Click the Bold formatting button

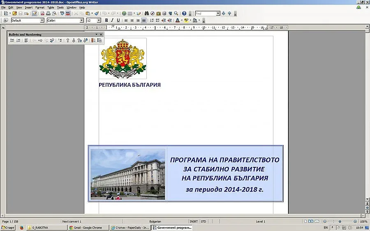click(x=106, y=20)
